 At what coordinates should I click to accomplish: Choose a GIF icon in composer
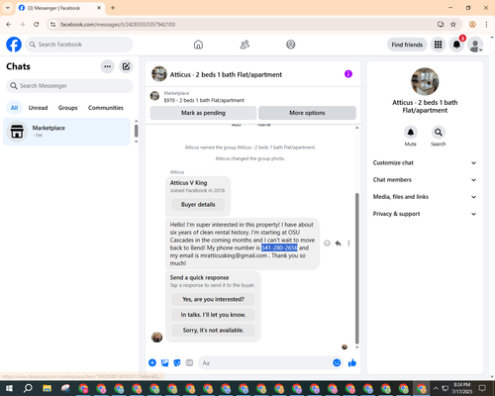(189, 363)
